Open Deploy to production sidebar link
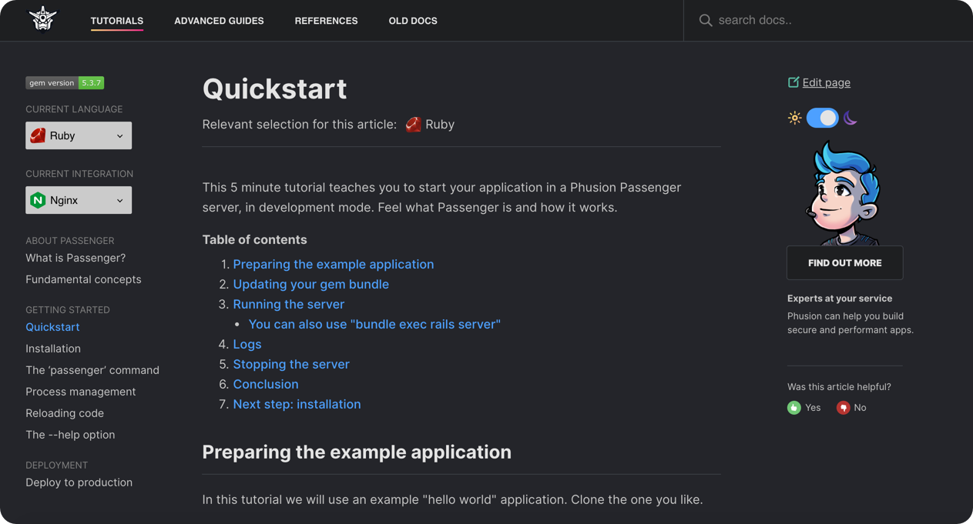The width and height of the screenshot is (973, 524). pos(79,482)
